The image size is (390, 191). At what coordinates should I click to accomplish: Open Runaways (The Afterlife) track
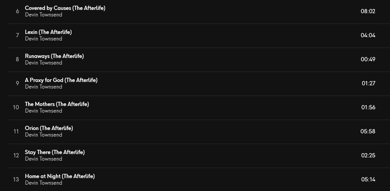54,56
